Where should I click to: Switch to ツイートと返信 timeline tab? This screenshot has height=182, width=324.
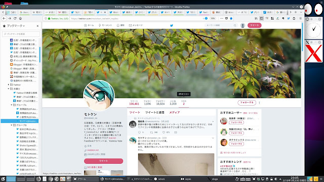(154, 112)
